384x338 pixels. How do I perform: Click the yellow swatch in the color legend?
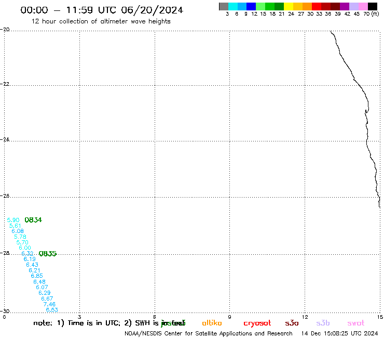tap(289, 6)
